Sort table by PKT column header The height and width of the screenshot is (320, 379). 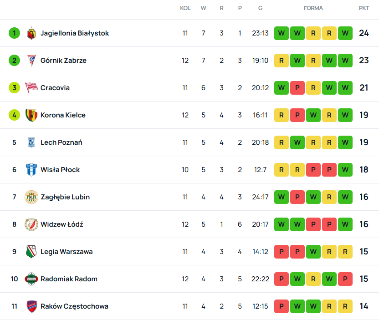point(364,8)
